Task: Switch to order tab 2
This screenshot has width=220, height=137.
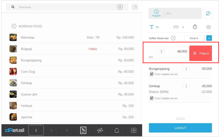Action: point(51,130)
